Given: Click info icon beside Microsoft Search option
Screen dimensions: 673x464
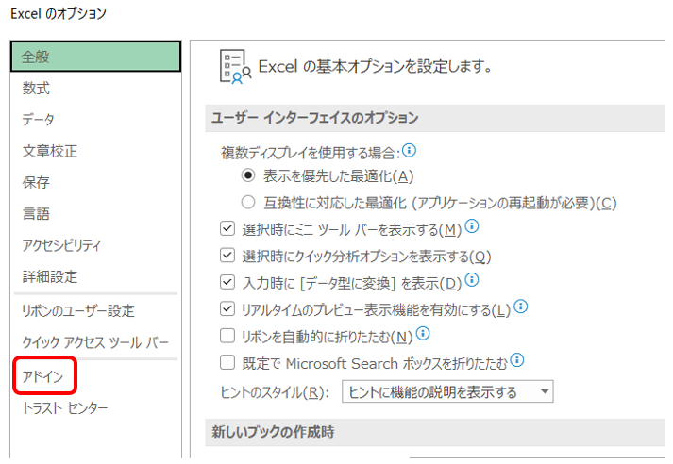Looking at the screenshot, I should tap(517, 360).
